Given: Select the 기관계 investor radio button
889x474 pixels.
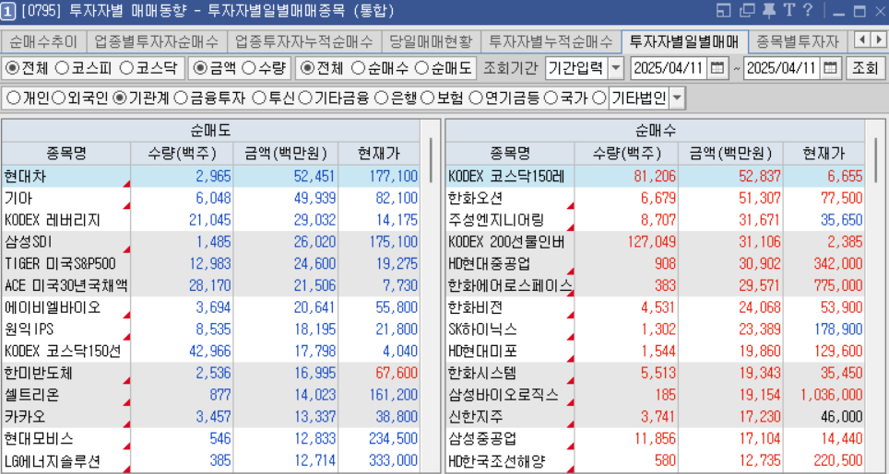Looking at the screenshot, I should point(119,98).
